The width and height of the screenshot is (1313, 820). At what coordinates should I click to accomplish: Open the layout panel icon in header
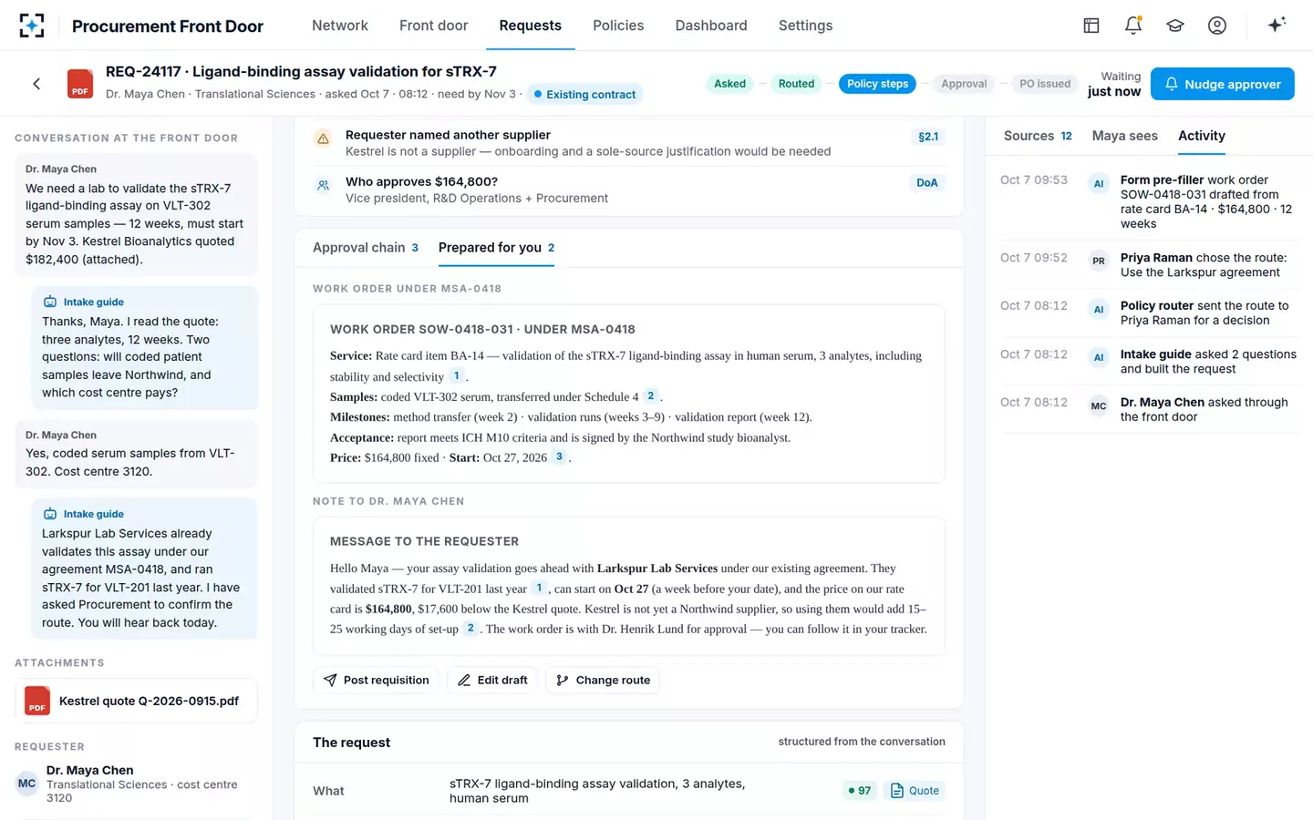point(1091,26)
